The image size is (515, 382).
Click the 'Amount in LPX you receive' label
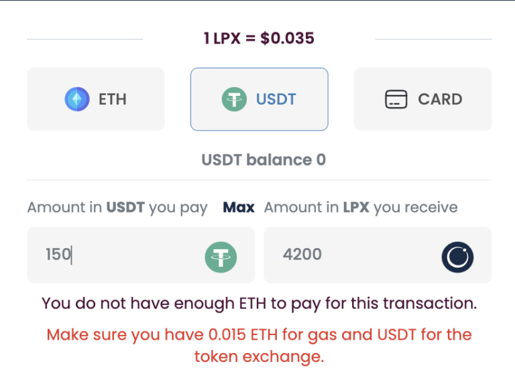[x=361, y=208]
